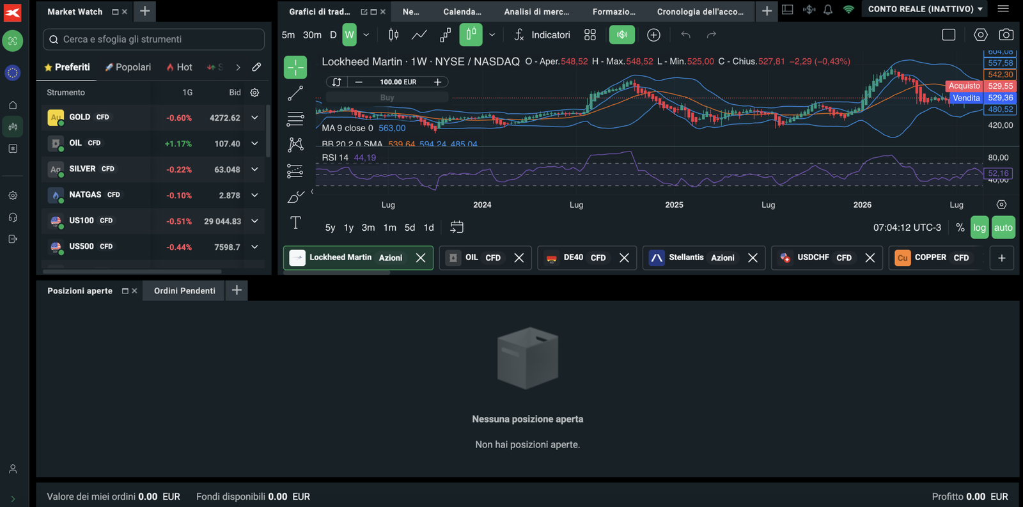Open the timeframe dropdown arrow
1023x507 pixels.
pyautogui.click(x=366, y=35)
